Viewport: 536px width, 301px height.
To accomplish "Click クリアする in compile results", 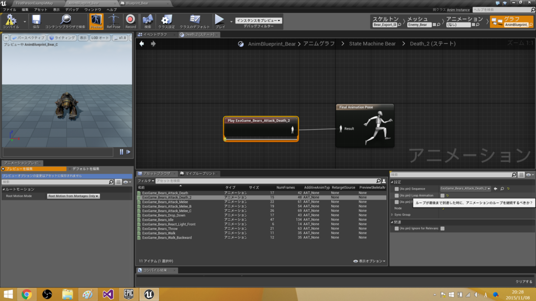I will pyautogui.click(x=523, y=282).
